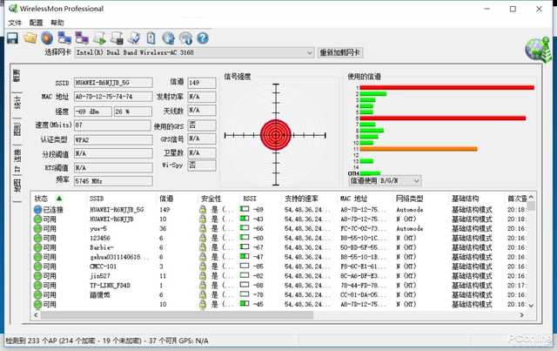Click the signal bar icon in the jin527 row
The width and height of the screenshot is (557, 351).
[245, 275]
